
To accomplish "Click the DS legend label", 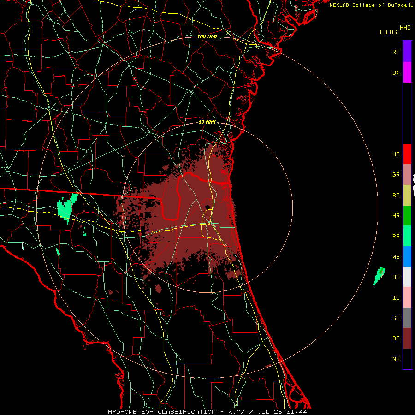I will (x=396, y=277).
